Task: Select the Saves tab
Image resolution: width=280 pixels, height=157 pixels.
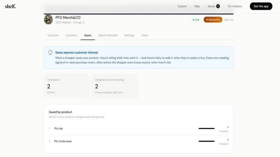Action: click(x=88, y=35)
